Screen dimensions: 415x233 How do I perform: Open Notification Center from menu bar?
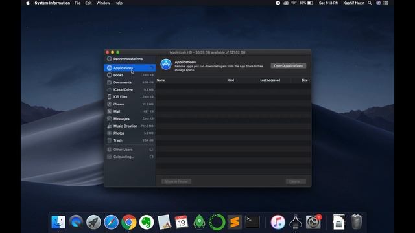(x=386, y=3)
